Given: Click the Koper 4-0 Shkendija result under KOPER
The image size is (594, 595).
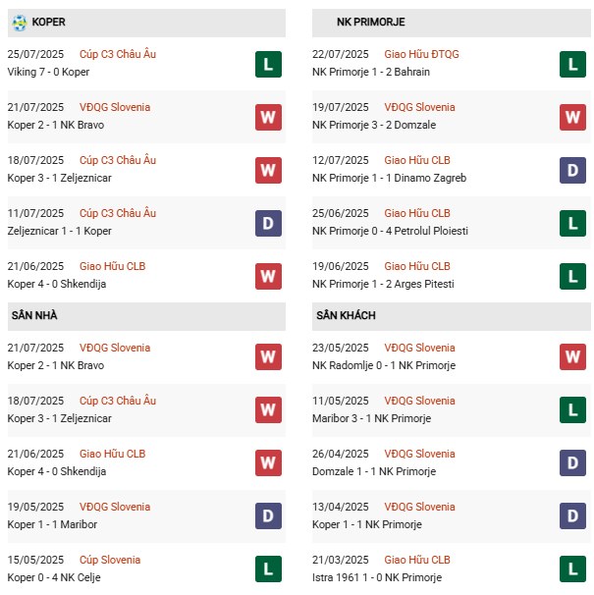Looking at the screenshot, I should pos(57,284).
